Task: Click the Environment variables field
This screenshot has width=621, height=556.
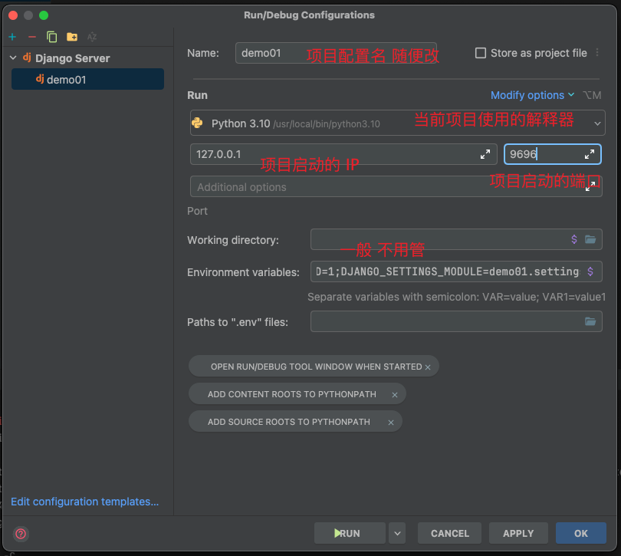Action: click(x=456, y=271)
